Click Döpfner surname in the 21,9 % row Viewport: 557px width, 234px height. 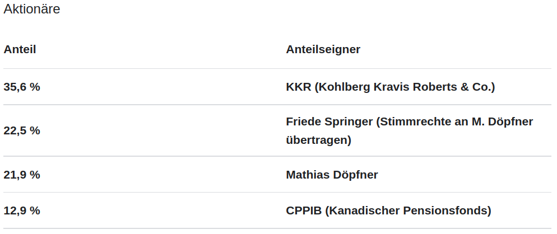pyautogui.click(x=356, y=175)
